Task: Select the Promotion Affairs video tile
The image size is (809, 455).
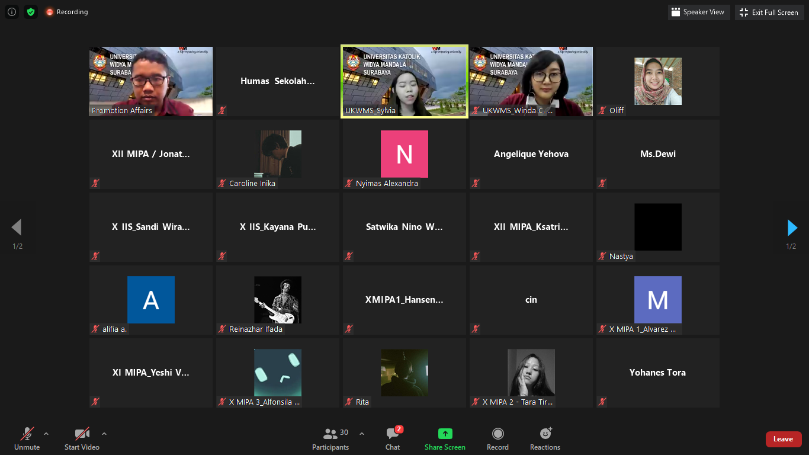Action: pyautogui.click(x=150, y=81)
